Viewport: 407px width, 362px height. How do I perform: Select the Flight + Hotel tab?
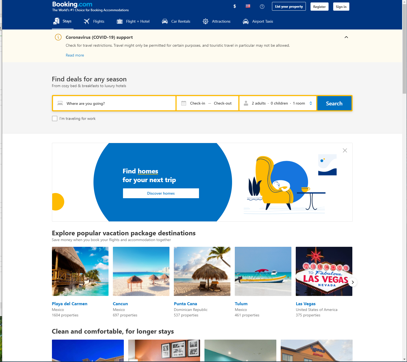[133, 21]
